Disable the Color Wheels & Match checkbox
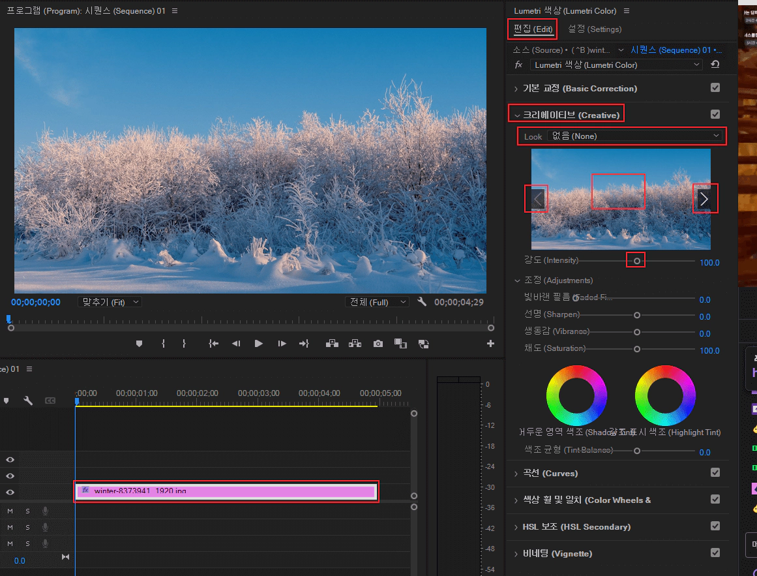The width and height of the screenshot is (757, 576). coord(715,499)
